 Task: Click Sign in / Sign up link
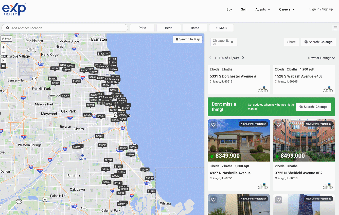321,9
